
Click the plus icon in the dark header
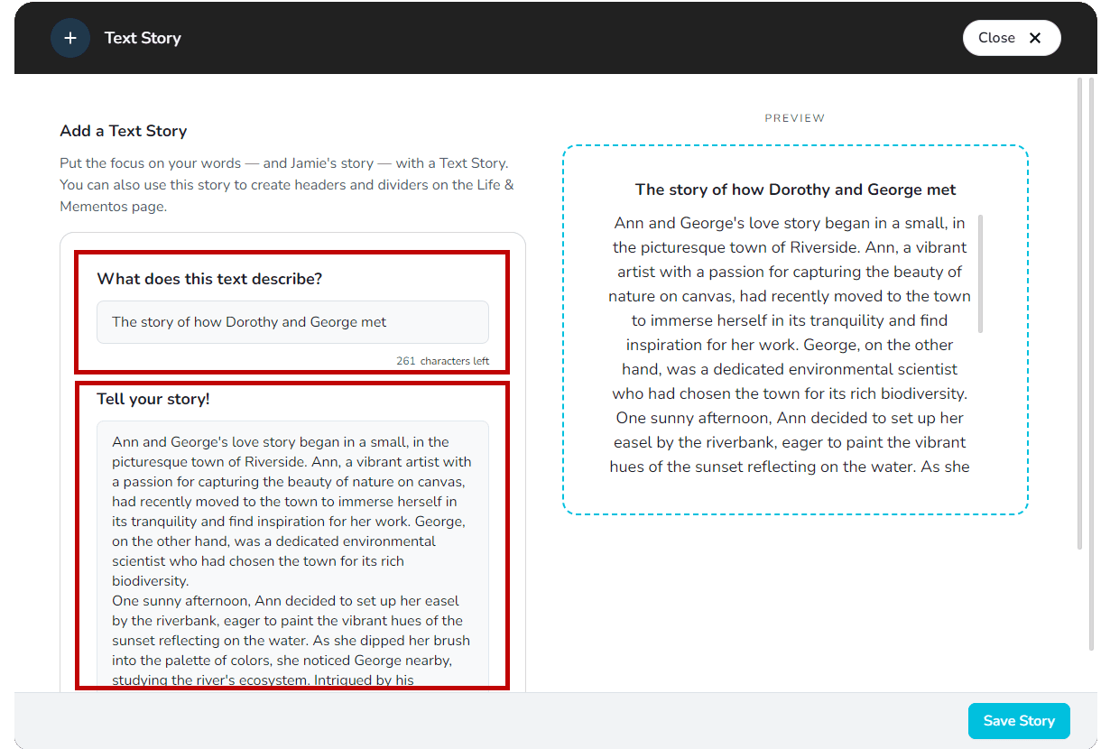[x=70, y=38]
